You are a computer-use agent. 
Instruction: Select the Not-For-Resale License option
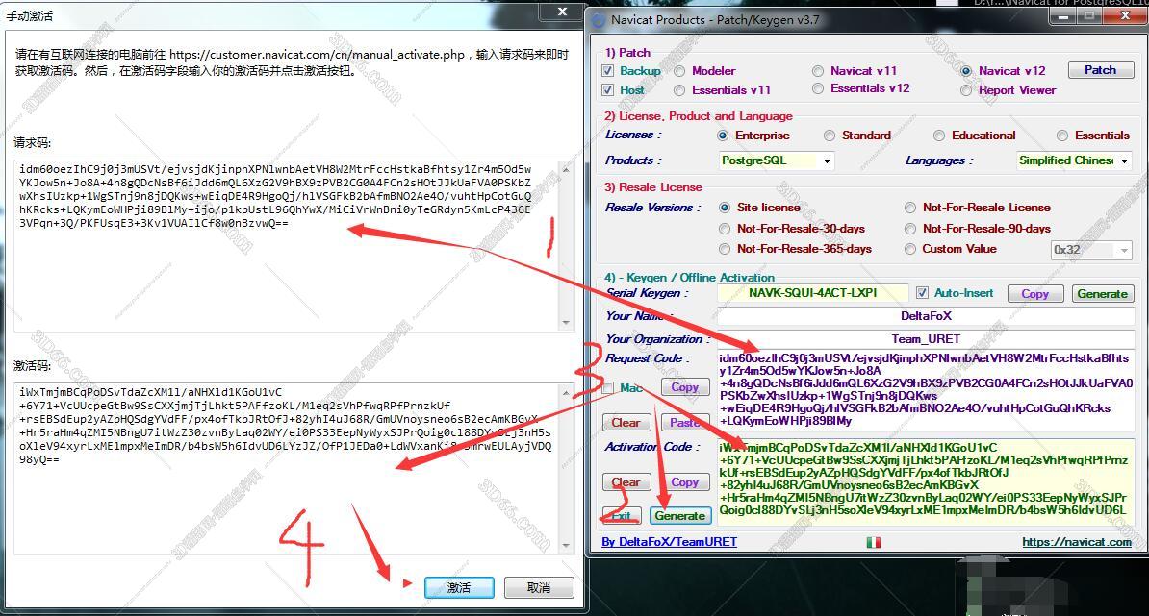(x=910, y=208)
